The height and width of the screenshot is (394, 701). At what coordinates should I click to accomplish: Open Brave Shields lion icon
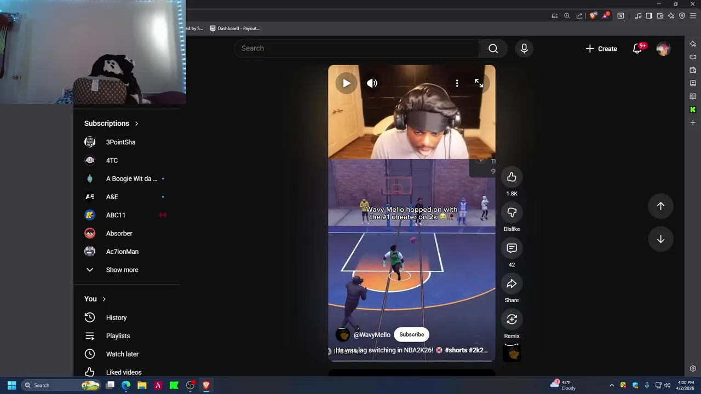point(593,16)
